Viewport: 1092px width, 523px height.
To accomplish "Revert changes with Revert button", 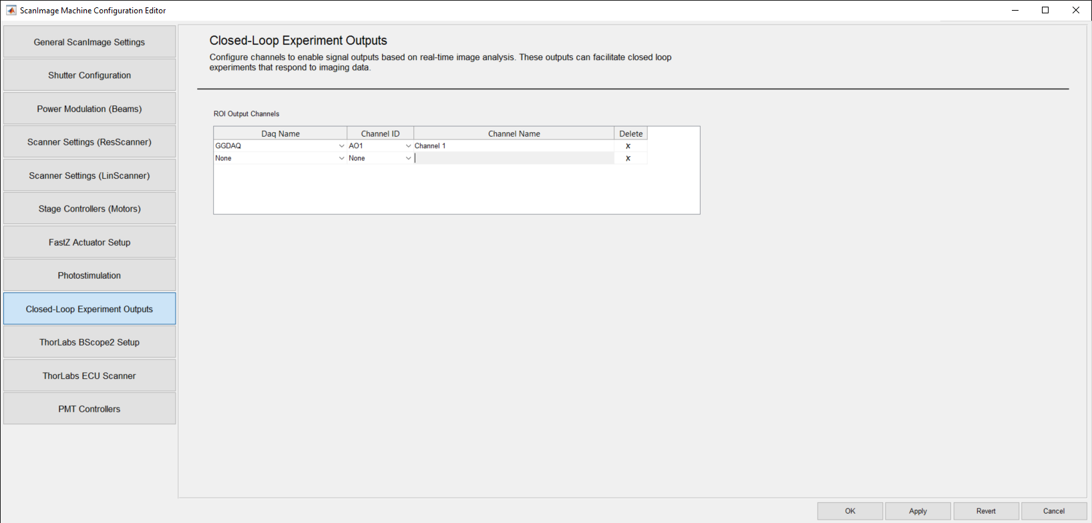I will click(x=986, y=511).
